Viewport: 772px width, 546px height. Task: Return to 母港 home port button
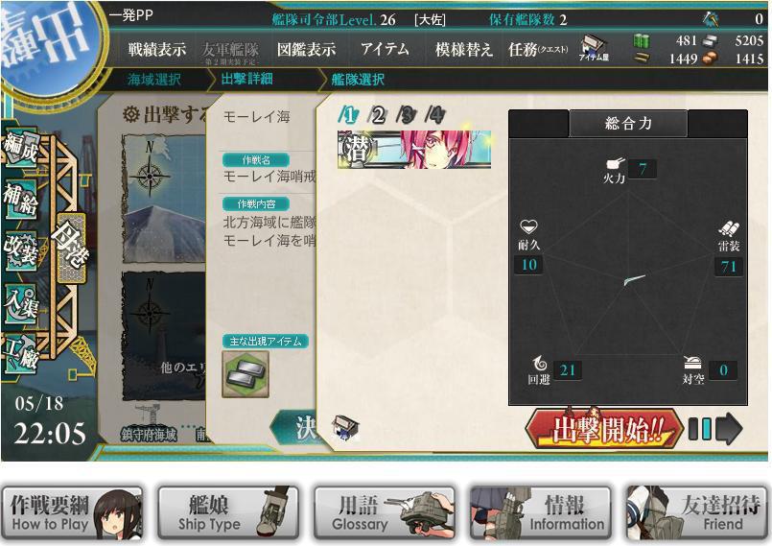click(71, 248)
